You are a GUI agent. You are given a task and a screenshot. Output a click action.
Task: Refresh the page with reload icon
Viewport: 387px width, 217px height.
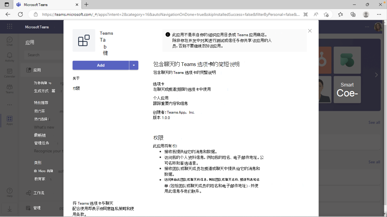click(21, 14)
